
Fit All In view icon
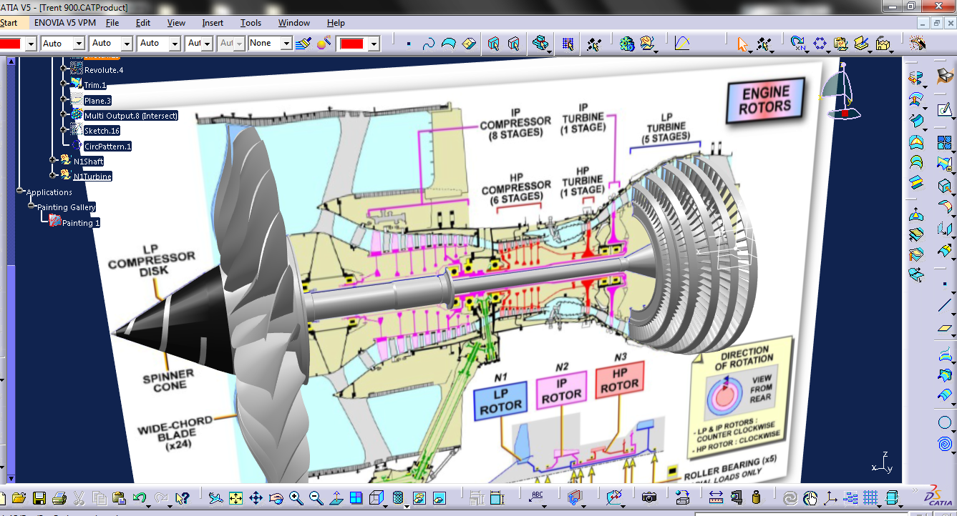click(x=235, y=498)
